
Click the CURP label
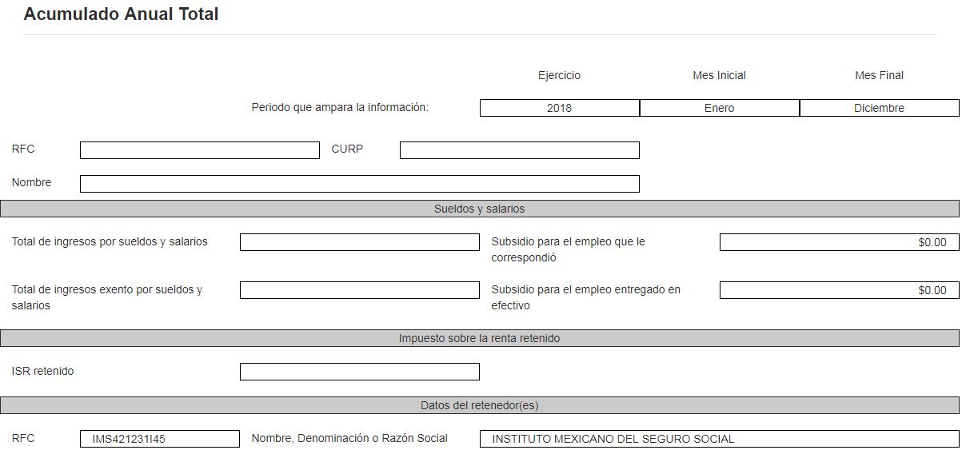click(347, 149)
